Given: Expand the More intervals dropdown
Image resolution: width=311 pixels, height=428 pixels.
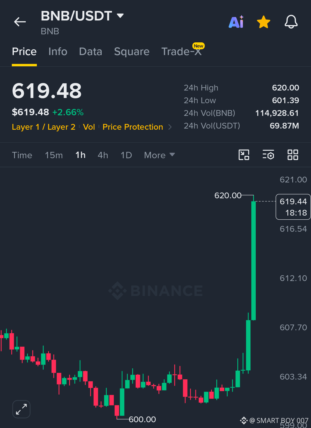Looking at the screenshot, I should [159, 155].
